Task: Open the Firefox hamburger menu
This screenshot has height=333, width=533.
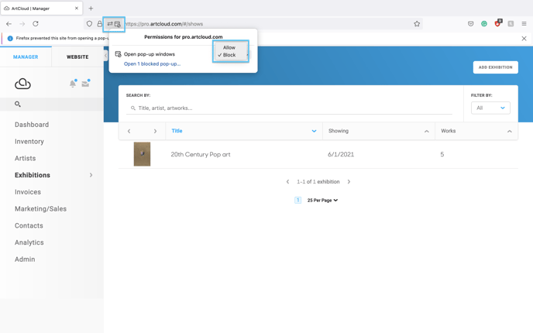Action: pos(524,24)
